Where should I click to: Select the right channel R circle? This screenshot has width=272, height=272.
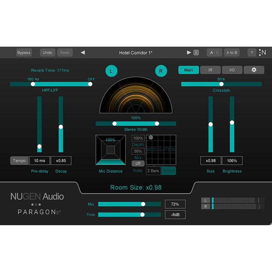(160, 71)
